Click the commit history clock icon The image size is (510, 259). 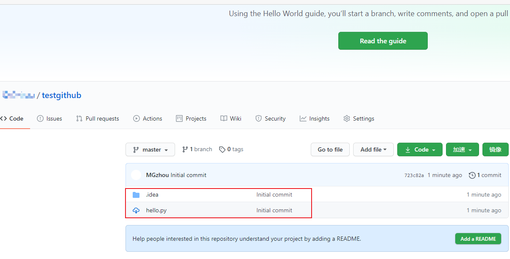pos(472,175)
